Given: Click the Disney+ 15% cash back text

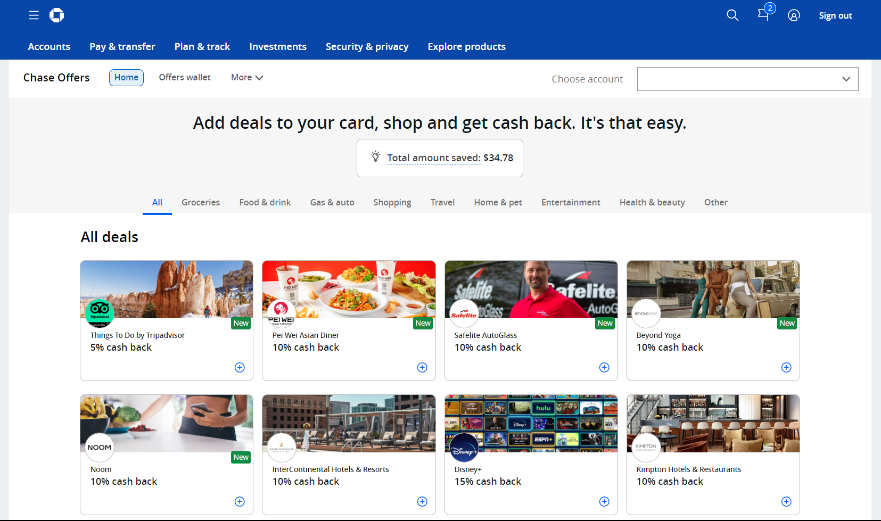Looking at the screenshot, I should click(x=488, y=481).
